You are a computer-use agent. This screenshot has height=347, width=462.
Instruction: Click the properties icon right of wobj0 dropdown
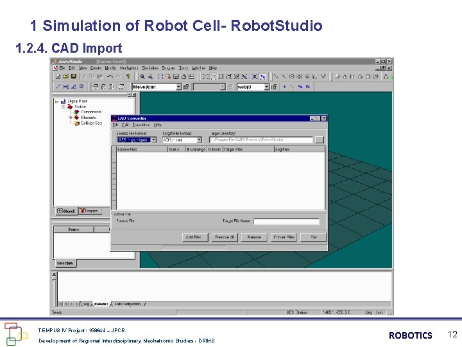274,87
